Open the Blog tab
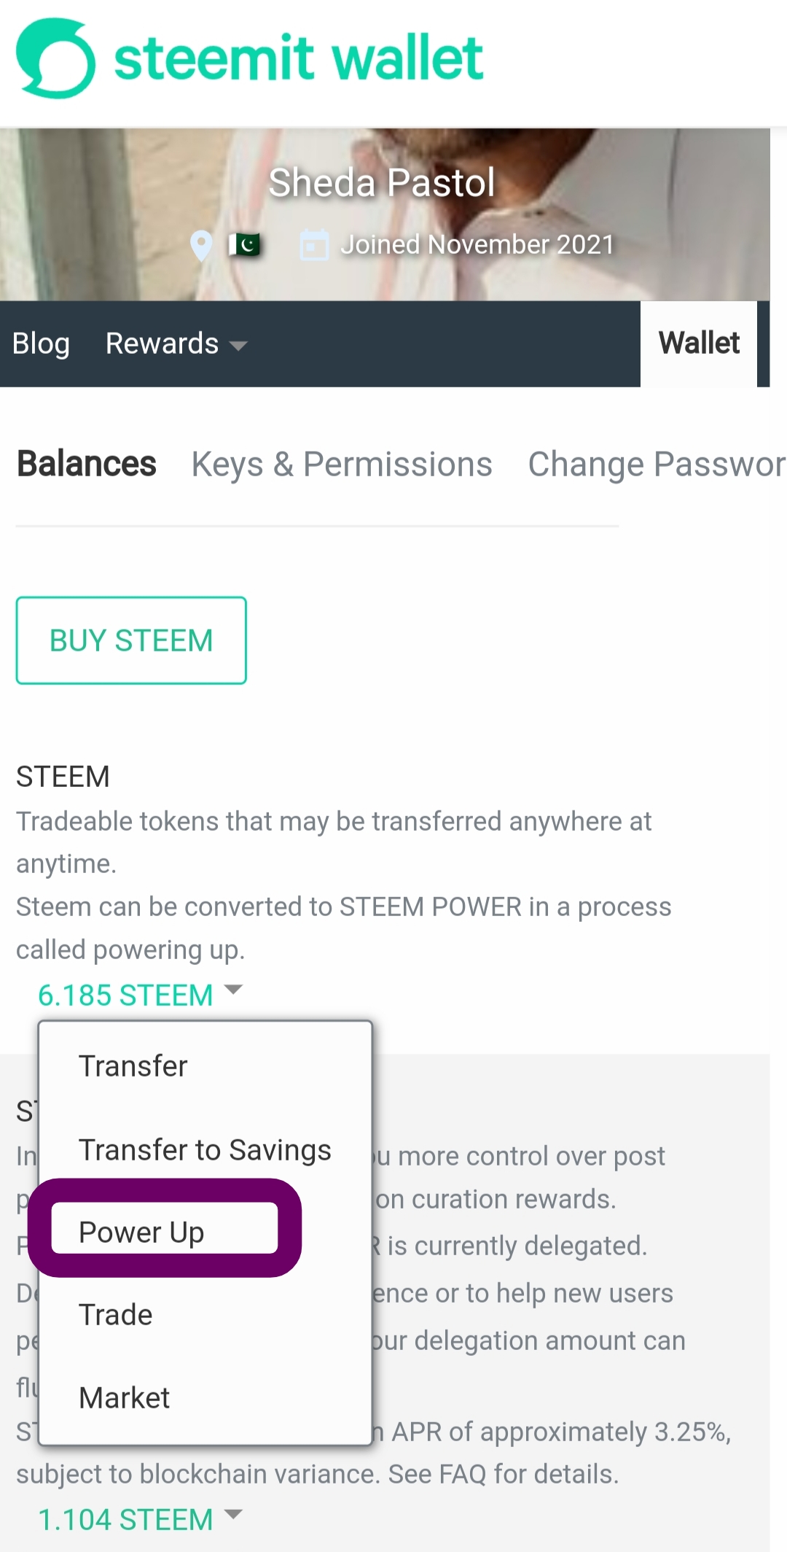 41,344
